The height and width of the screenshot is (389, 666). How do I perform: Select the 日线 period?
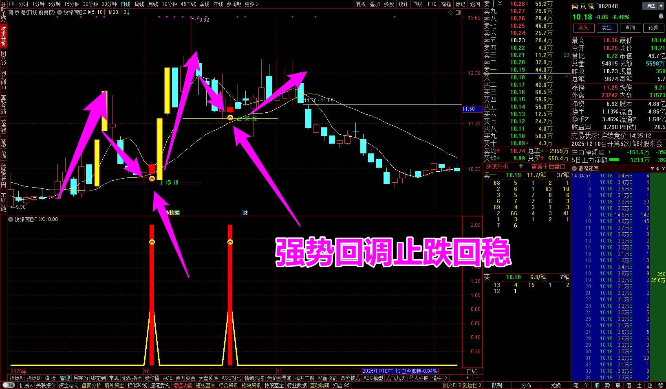pos(126,4)
